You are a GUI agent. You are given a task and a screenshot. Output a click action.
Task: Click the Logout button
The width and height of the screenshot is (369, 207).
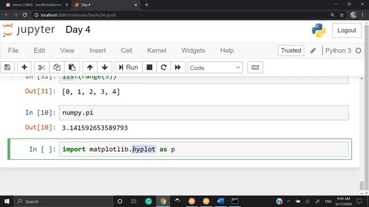coord(347,30)
